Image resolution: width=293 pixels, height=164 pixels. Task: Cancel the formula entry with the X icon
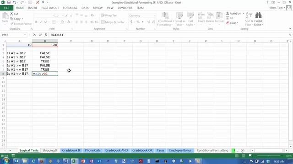[x=35, y=35]
